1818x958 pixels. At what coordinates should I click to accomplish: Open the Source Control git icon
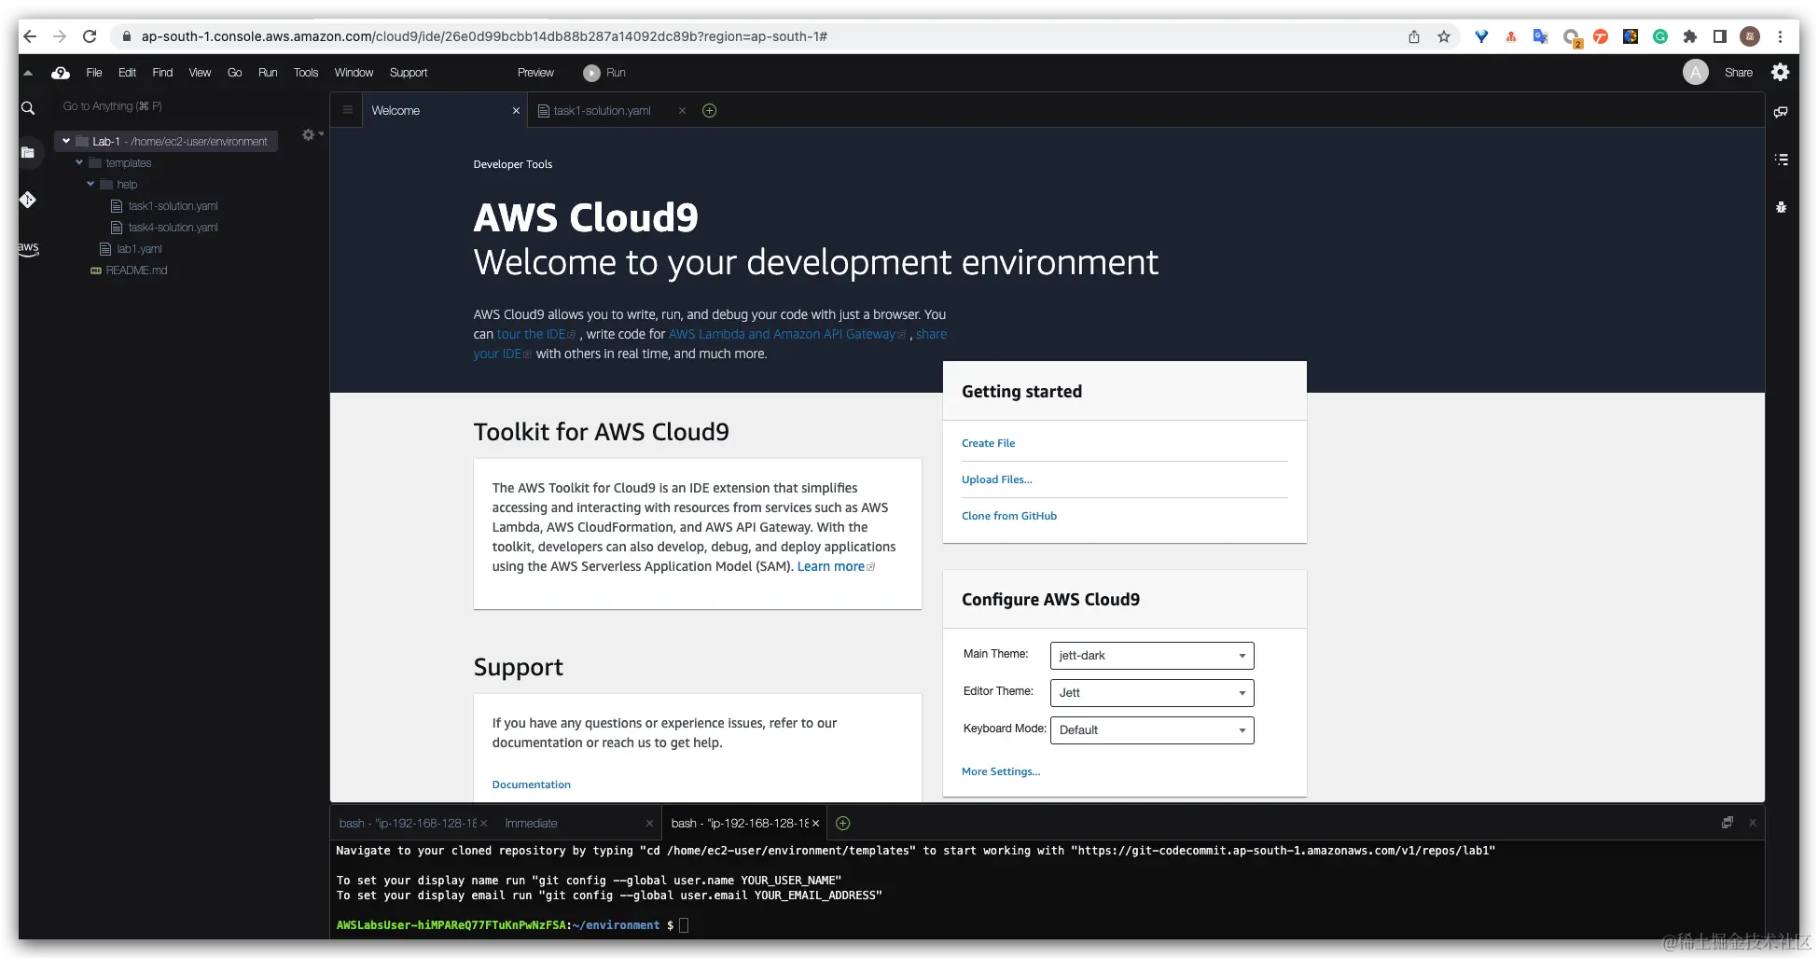point(28,200)
